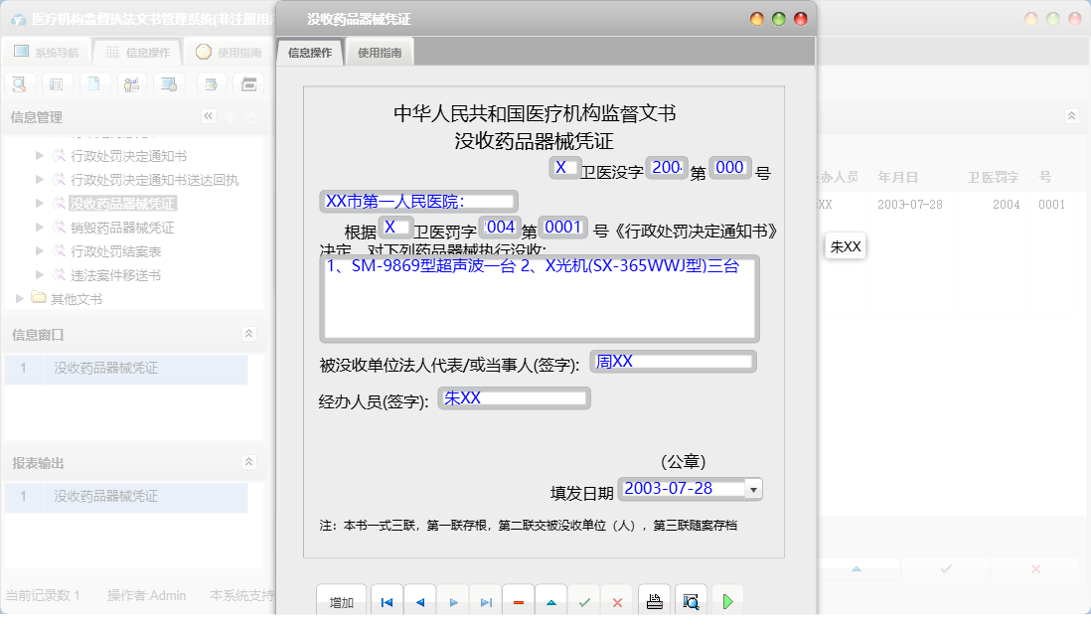Screen dimensions: 1091x626
Task: Select the query magnifier icon in top toolbar
Action: [18, 83]
